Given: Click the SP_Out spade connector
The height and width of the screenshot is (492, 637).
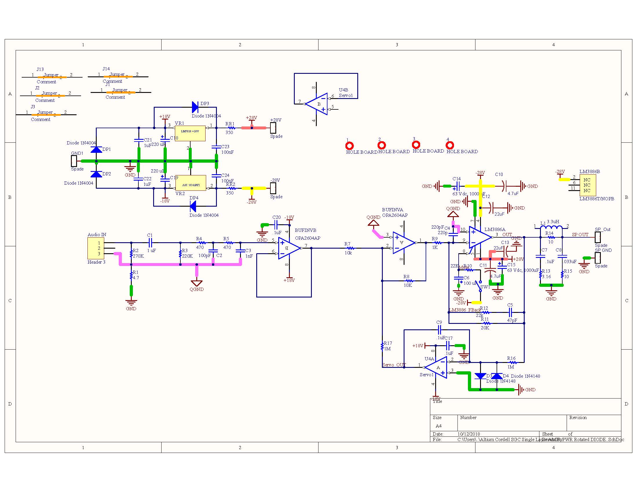Looking at the screenshot, I should [x=598, y=237].
